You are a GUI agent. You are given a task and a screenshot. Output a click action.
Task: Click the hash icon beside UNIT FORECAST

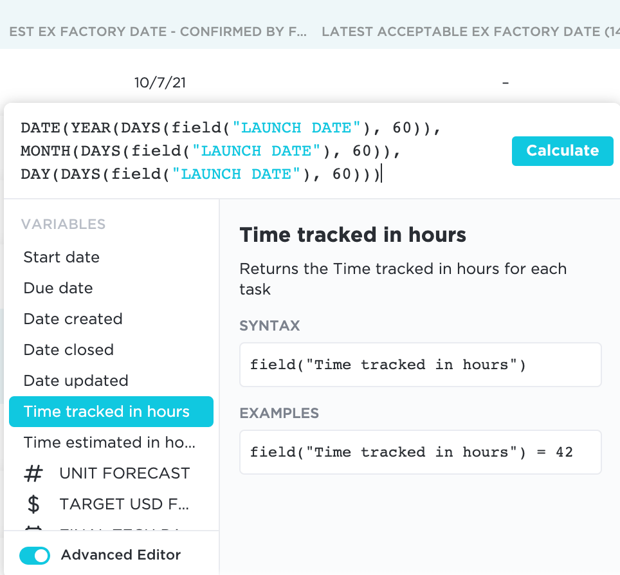pos(33,474)
